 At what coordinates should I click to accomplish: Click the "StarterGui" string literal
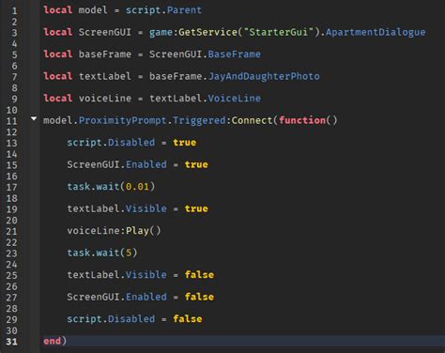click(278, 32)
